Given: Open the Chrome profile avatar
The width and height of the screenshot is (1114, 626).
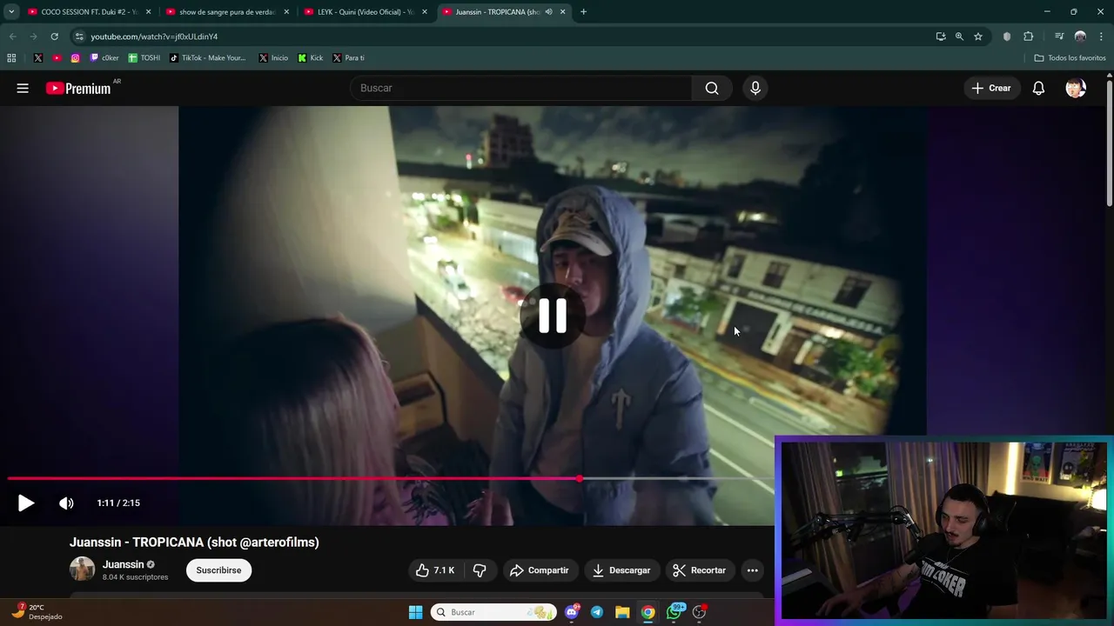Looking at the screenshot, I should [1080, 37].
